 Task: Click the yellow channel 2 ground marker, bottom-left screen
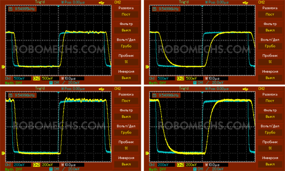[x=3, y=153]
